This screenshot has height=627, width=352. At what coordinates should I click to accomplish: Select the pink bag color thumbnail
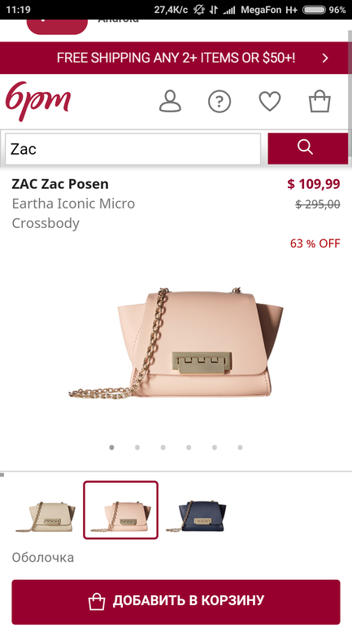[x=120, y=510]
